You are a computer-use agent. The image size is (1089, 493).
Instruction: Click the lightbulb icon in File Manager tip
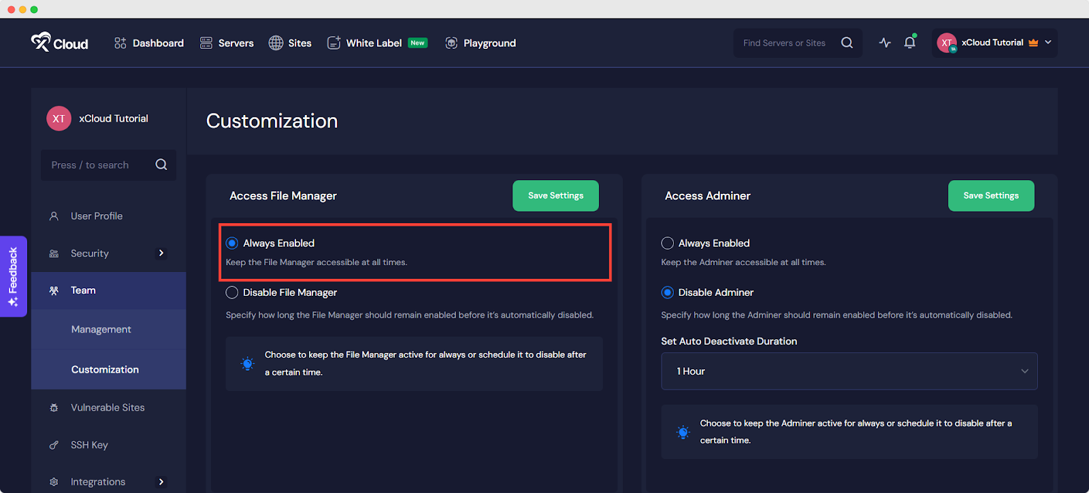coord(248,364)
